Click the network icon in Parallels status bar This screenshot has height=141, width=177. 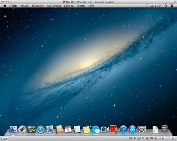click(143, 138)
